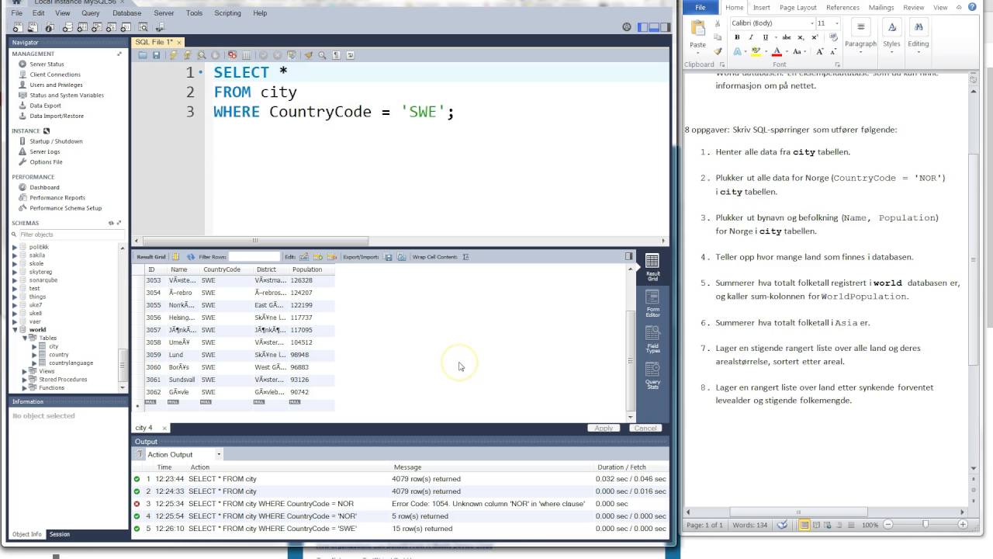Open Users and Privileges in Navigator
This screenshot has height=559, width=993.
point(56,85)
